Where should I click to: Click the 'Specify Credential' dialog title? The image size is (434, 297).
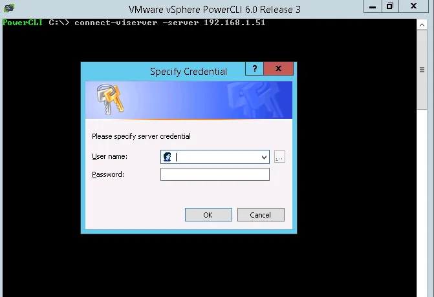tap(188, 72)
